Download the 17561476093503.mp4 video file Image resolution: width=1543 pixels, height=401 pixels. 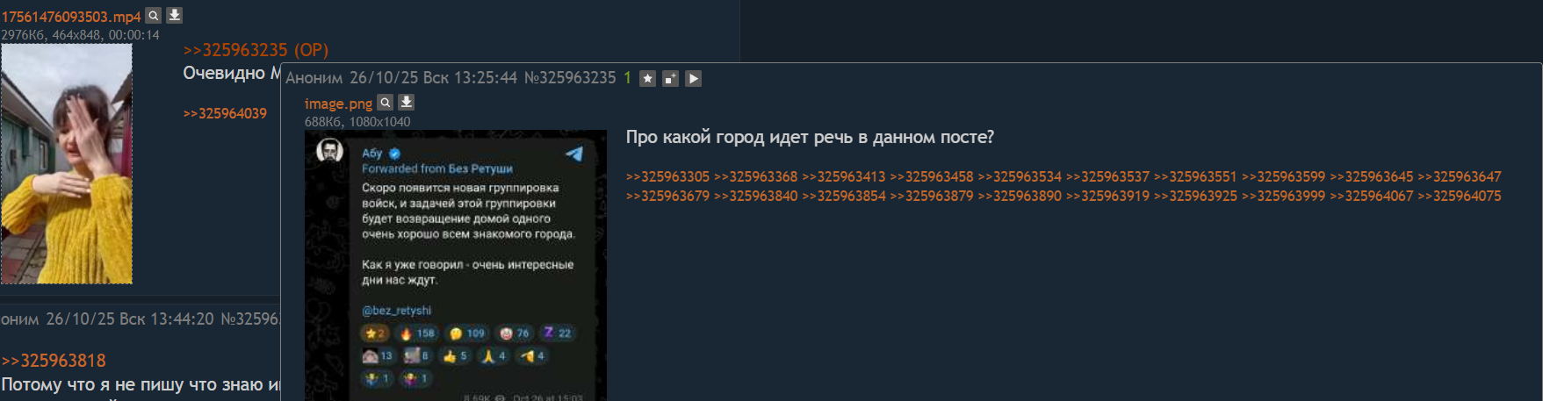point(175,15)
